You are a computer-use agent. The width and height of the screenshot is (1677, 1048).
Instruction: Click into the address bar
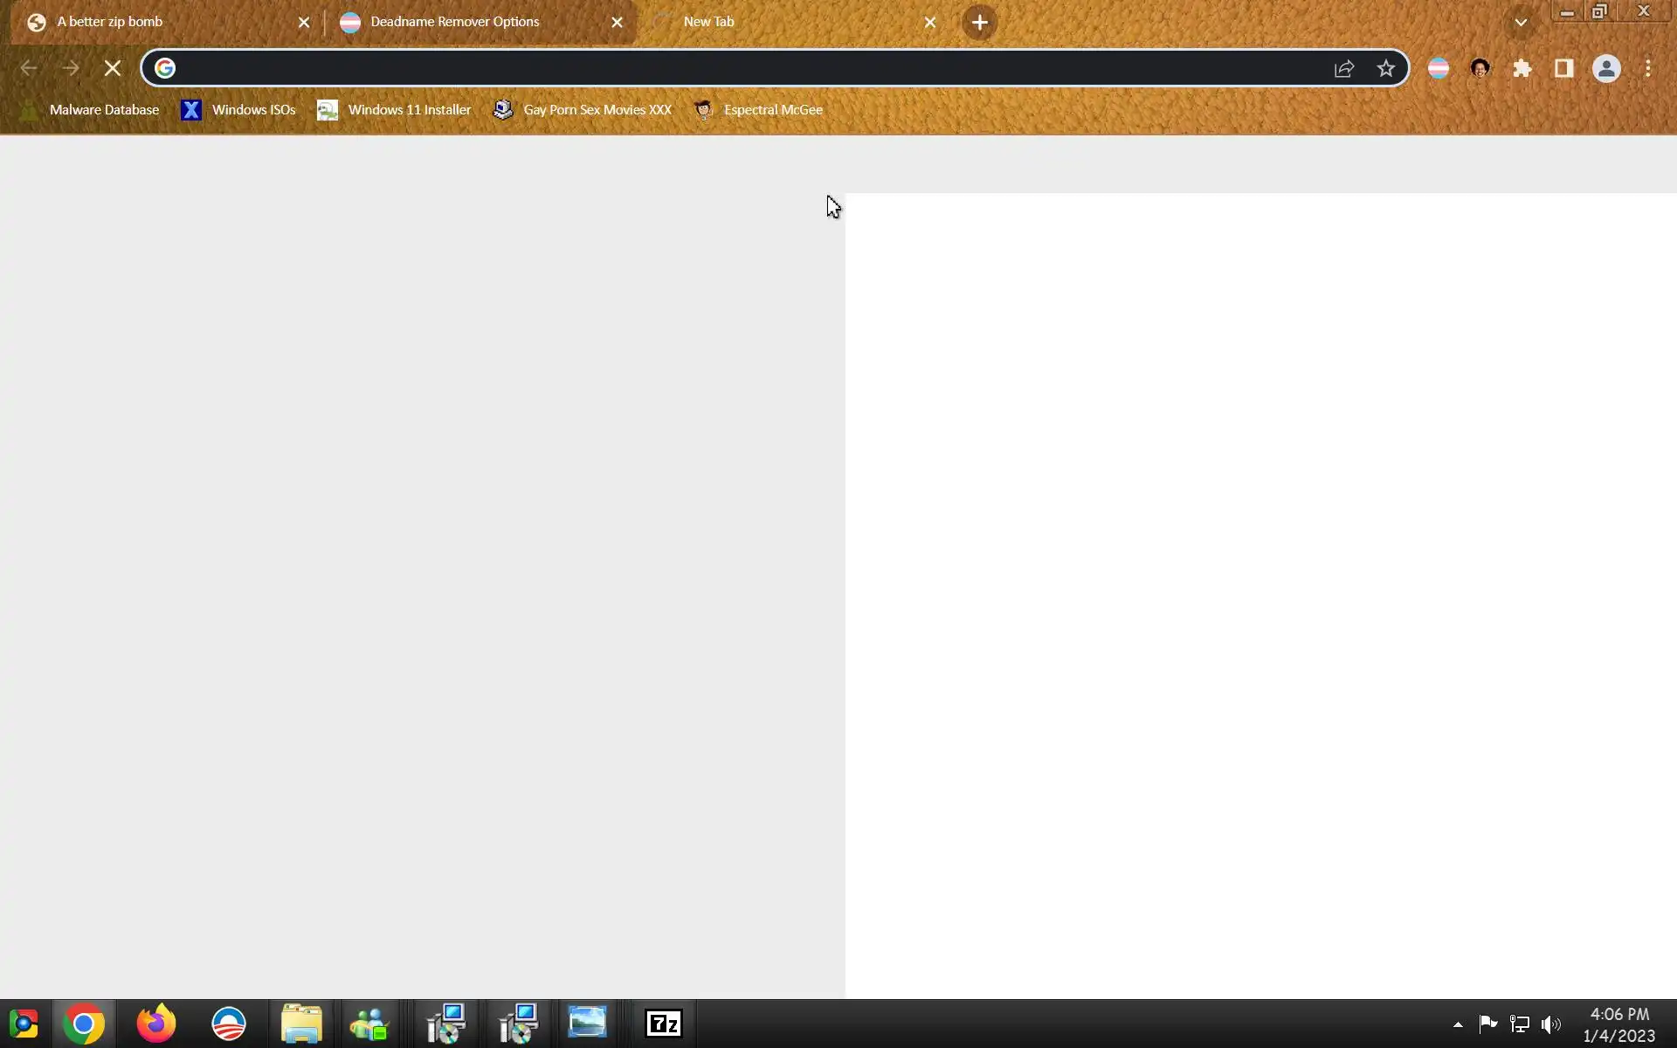[742, 68]
